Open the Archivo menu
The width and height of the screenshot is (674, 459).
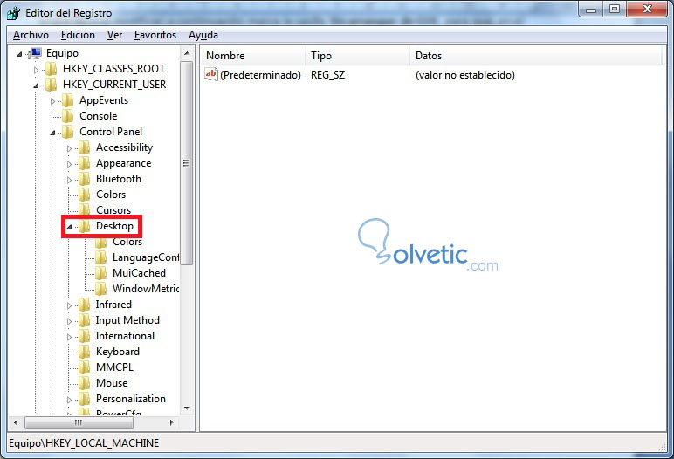31,35
